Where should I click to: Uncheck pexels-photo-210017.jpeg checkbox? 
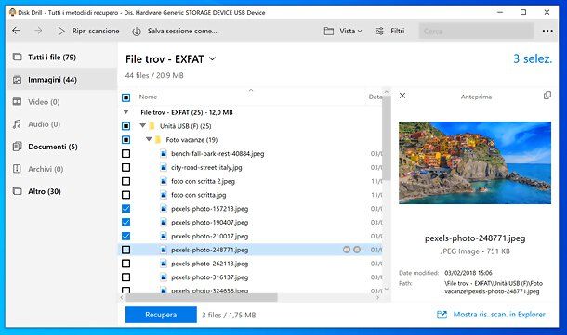click(125, 236)
